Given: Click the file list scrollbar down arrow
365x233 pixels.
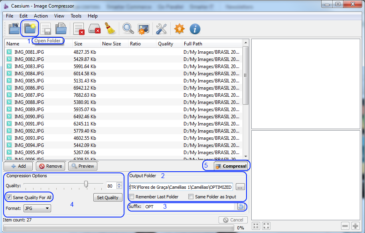Looking at the screenshot, I should [x=246, y=157].
